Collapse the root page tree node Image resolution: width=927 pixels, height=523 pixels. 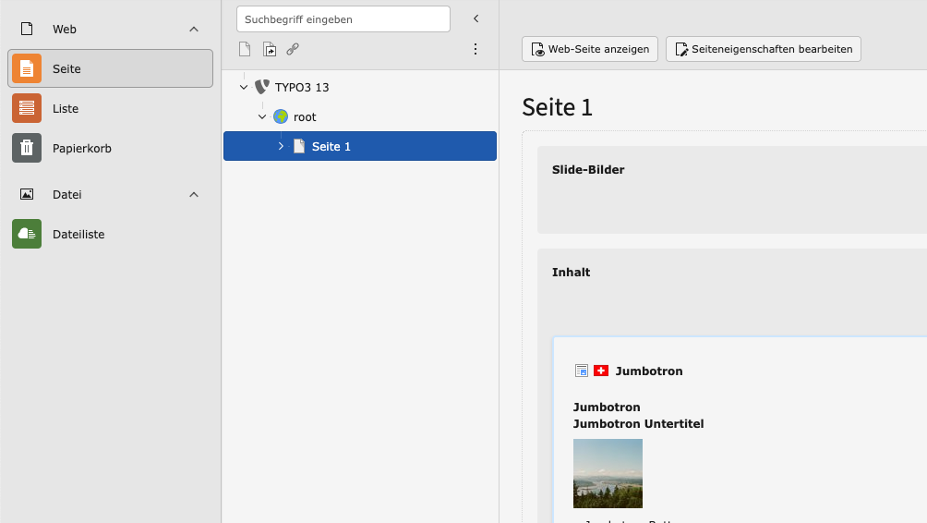(262, 117)
